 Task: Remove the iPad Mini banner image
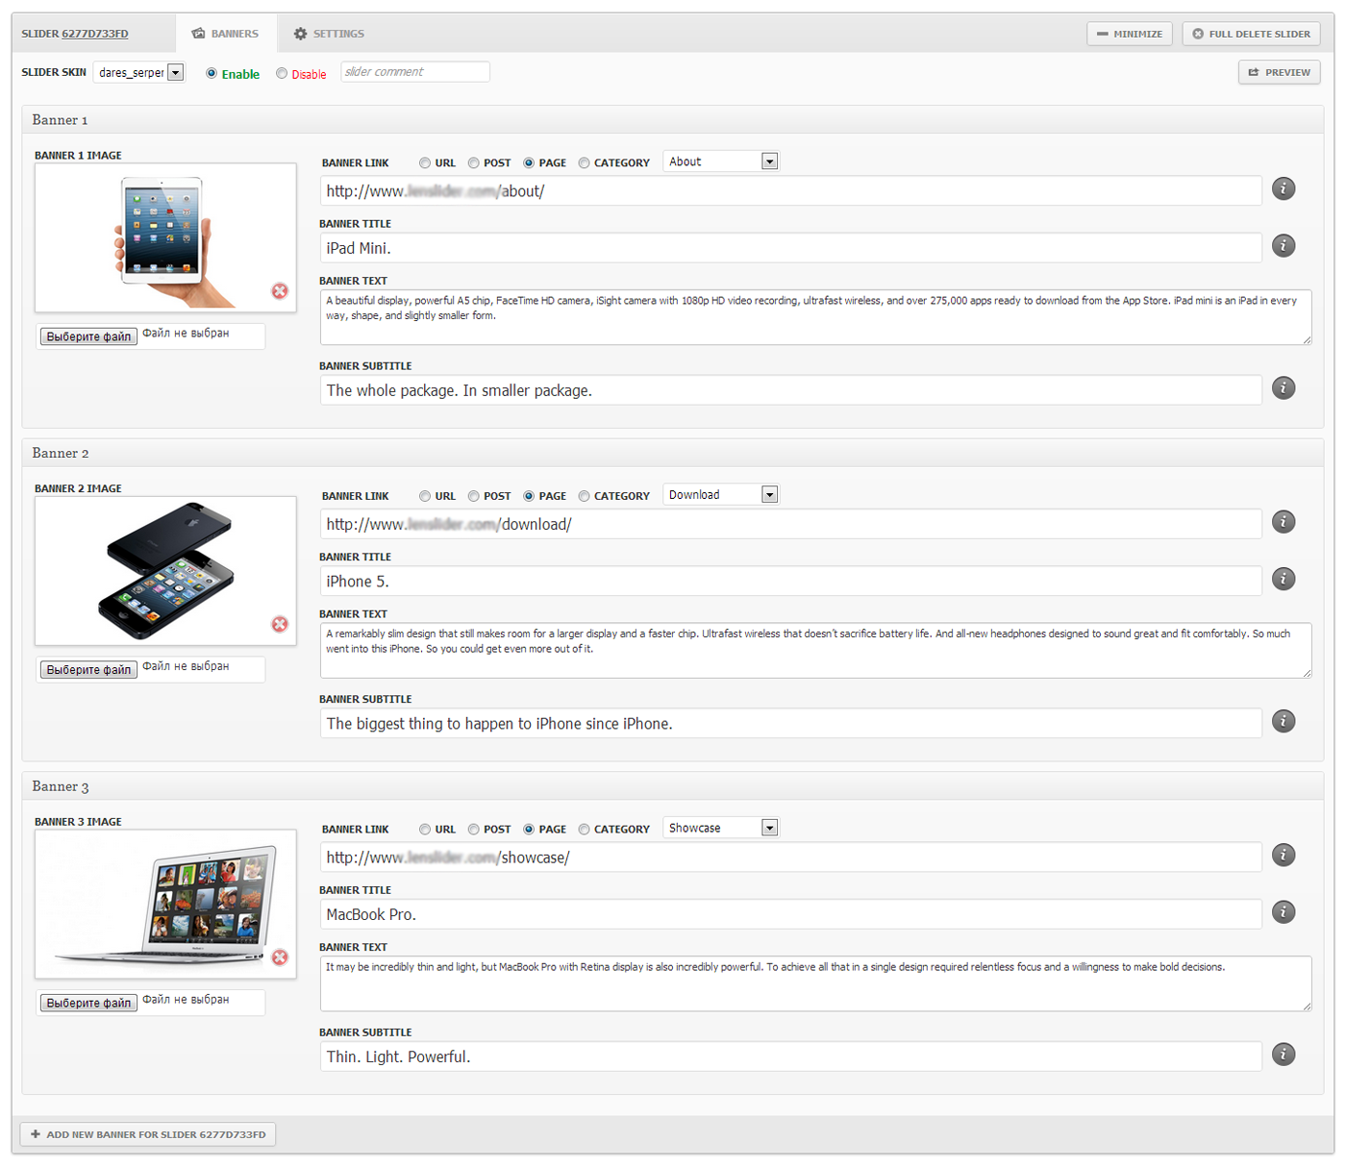(280, 291)
